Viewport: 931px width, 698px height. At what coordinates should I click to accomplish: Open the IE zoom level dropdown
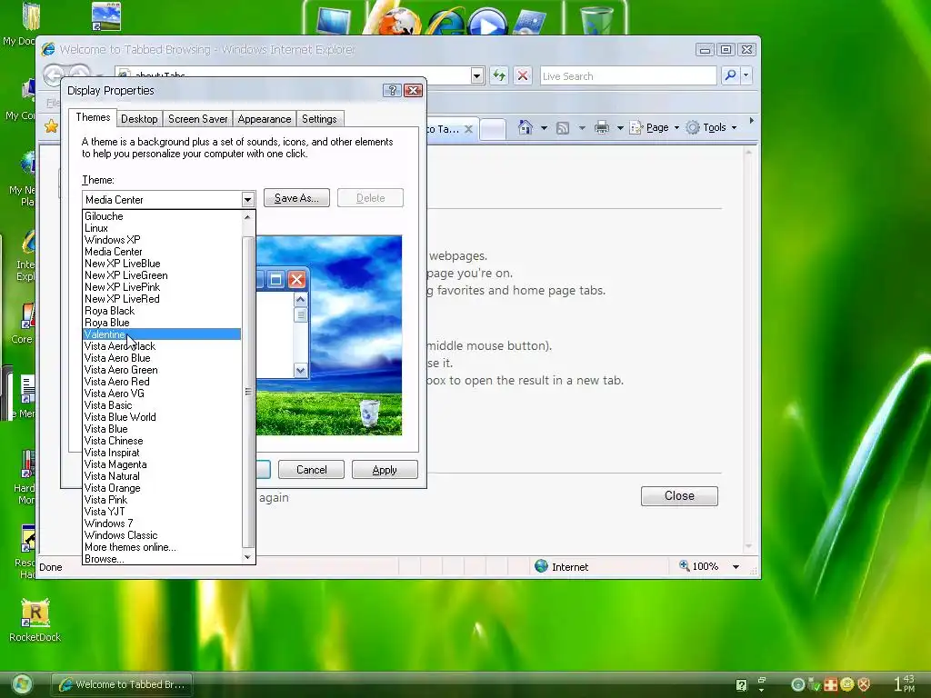[x=736, y=567]
